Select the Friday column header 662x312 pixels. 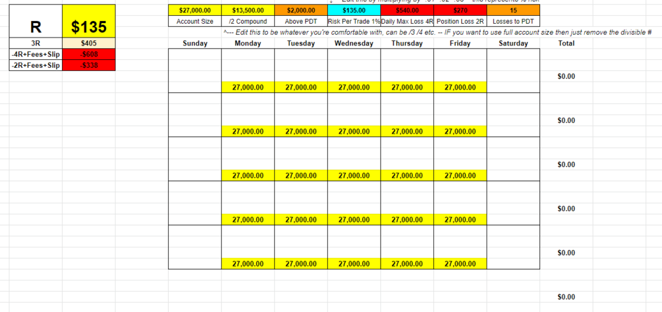pyautogui.click(x=460, y=43)
